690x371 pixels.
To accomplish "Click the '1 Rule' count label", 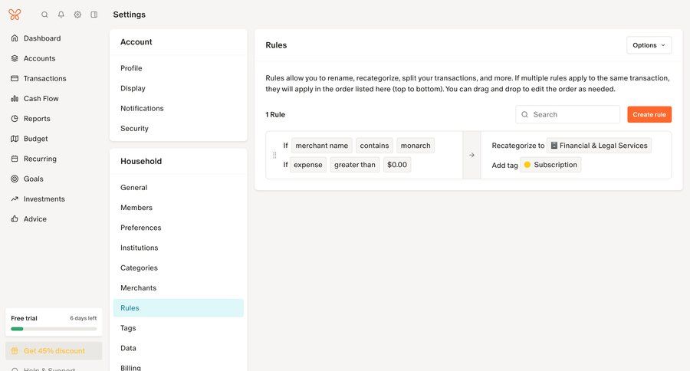I will 275,114.
